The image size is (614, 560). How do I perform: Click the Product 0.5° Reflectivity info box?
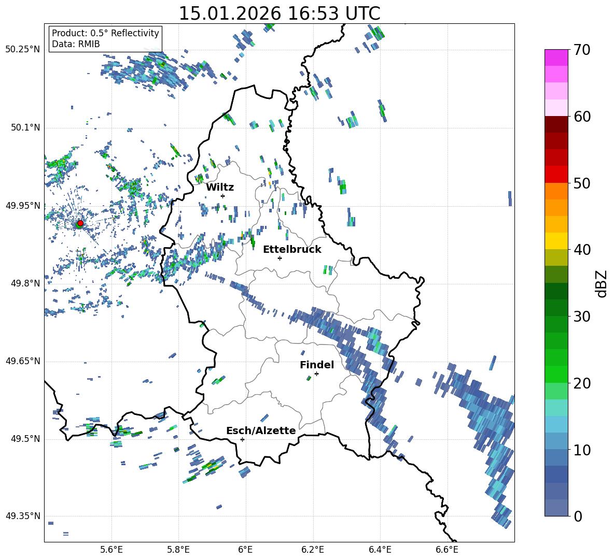[x=105, y=39]
